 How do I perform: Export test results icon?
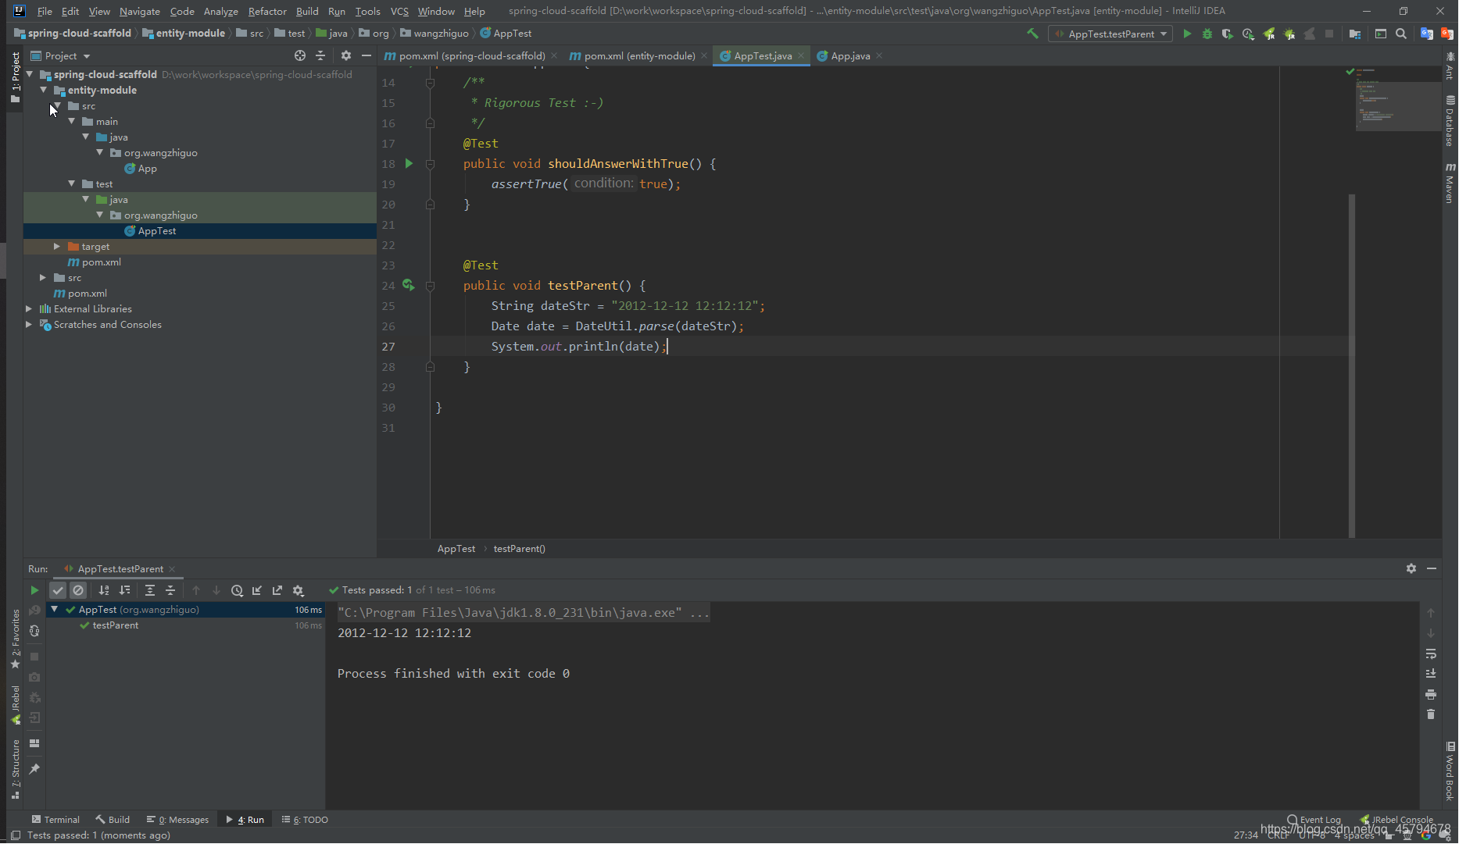pos(277,590)
